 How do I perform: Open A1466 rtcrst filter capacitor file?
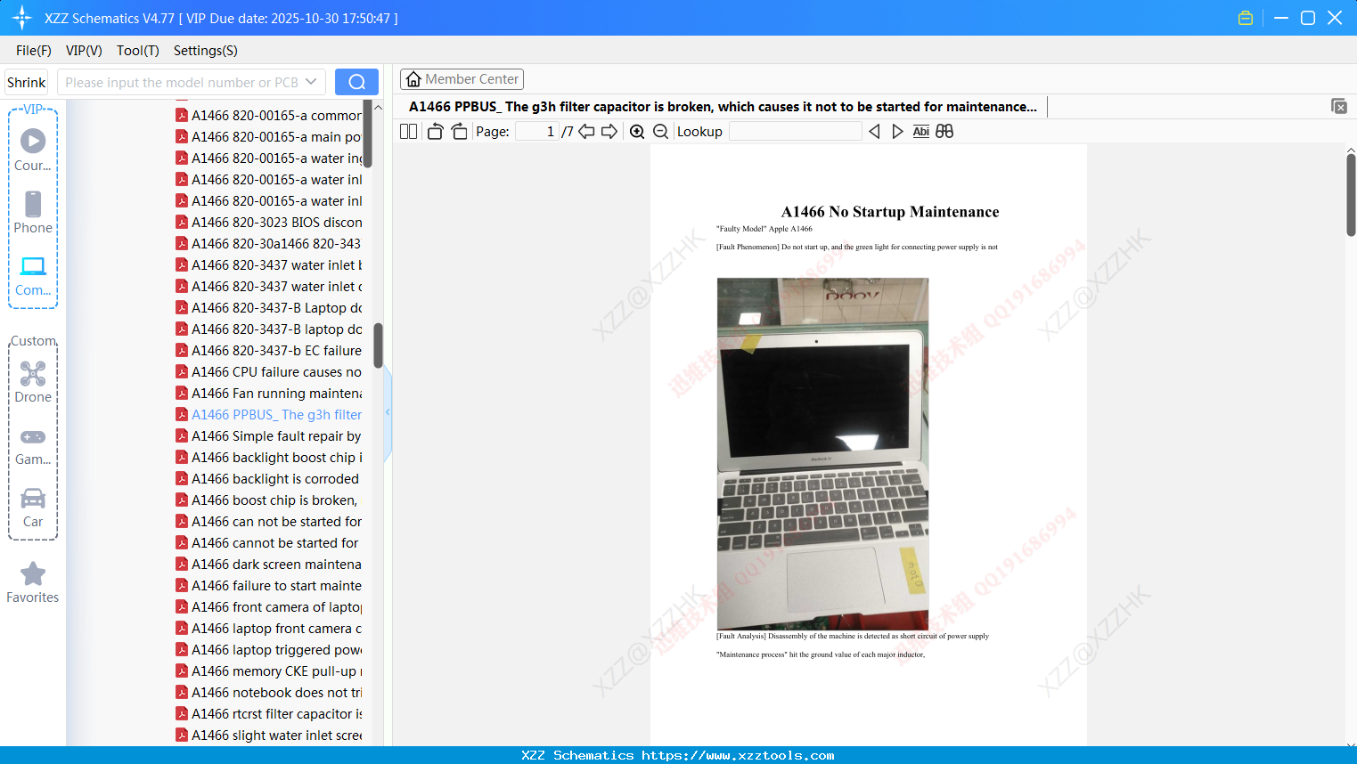point(269,714)
